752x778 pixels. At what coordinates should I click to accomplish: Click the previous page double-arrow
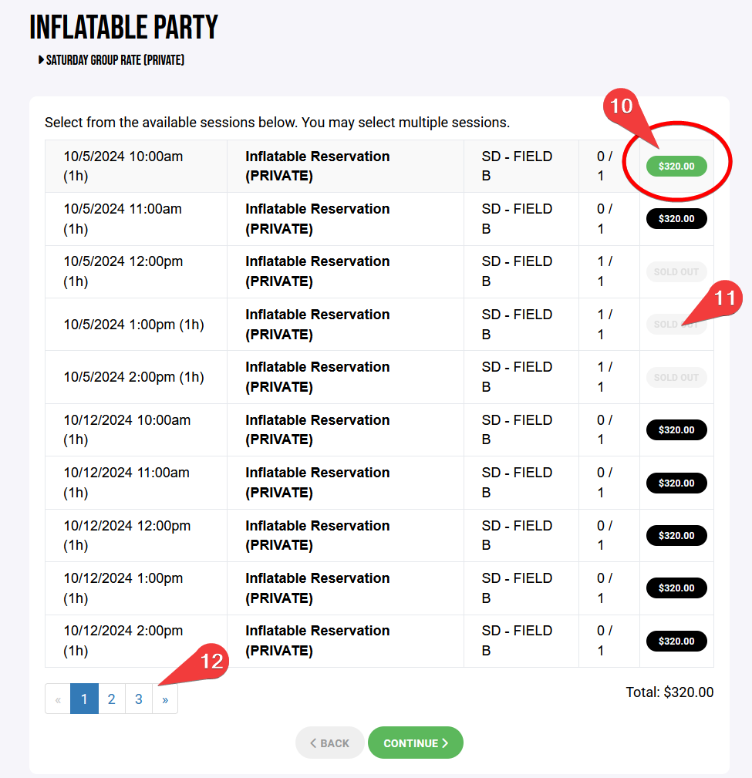pyautogui.click(x=58, y=699)
